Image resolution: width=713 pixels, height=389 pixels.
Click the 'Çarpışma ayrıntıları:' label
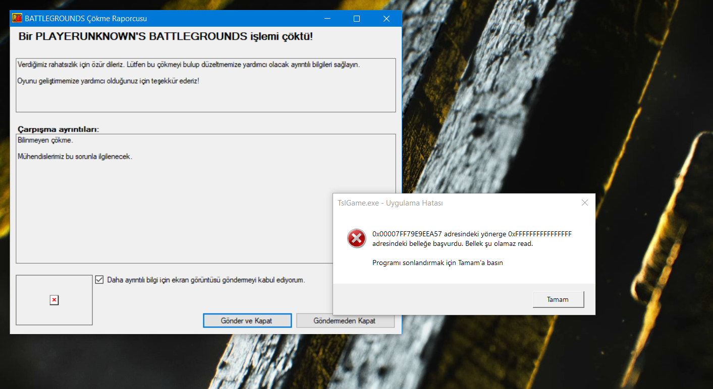pos(59,129)
